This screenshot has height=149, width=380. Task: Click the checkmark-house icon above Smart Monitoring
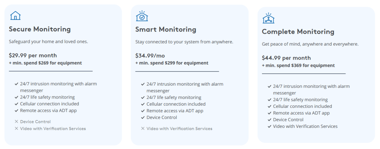point(142,16)
